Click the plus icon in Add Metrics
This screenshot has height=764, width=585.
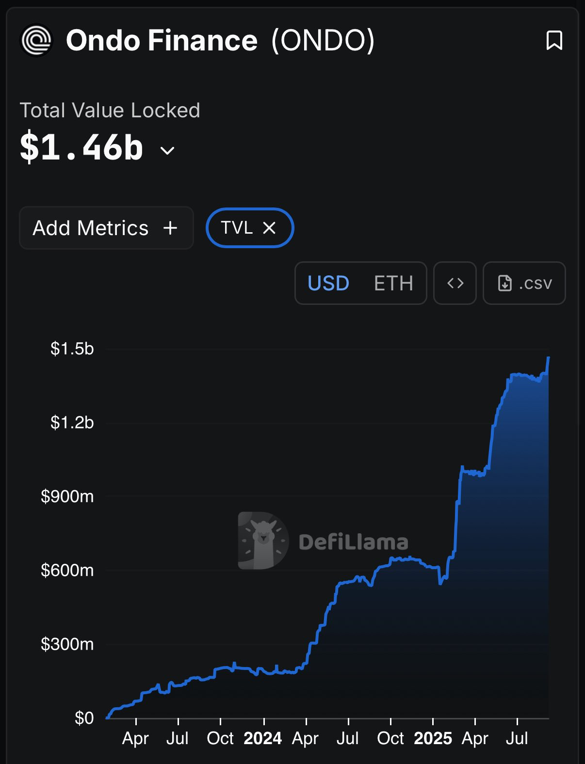point(170,228)
